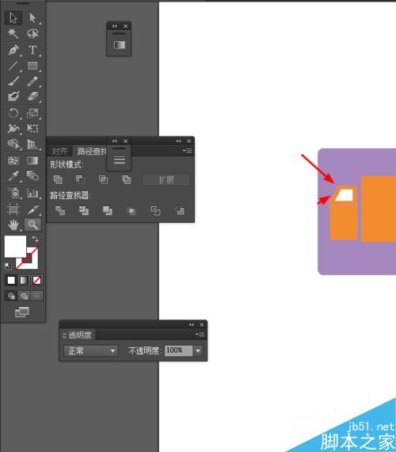Viewport: 396px width, 452px height.
Task: Click the Minus Back pathfinder button
Action: 180,211
